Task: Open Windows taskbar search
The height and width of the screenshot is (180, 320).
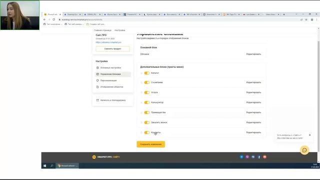Action: click(52, 165)
